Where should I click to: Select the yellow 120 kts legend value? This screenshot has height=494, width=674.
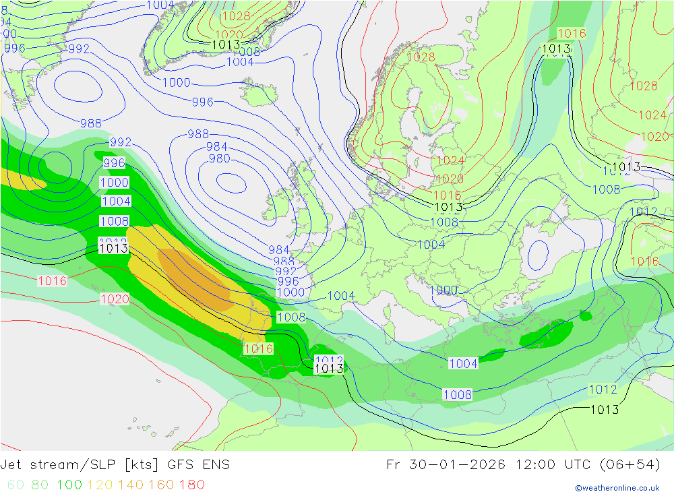[100, 485]
